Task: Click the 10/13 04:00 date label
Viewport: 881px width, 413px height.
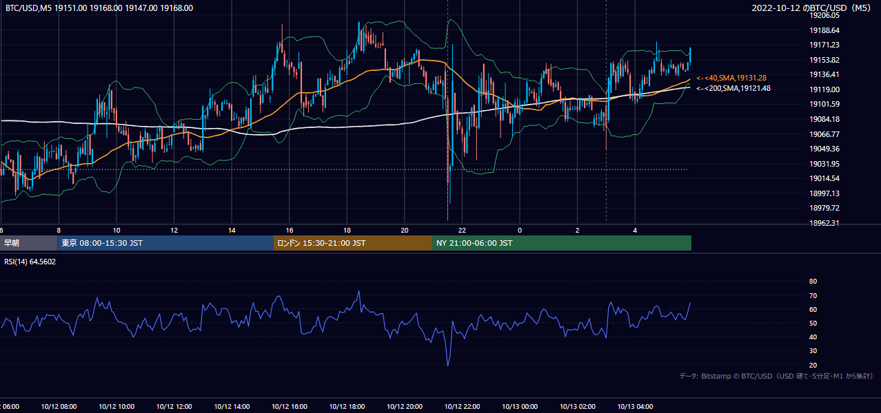Action: click(x=635, y=407)
